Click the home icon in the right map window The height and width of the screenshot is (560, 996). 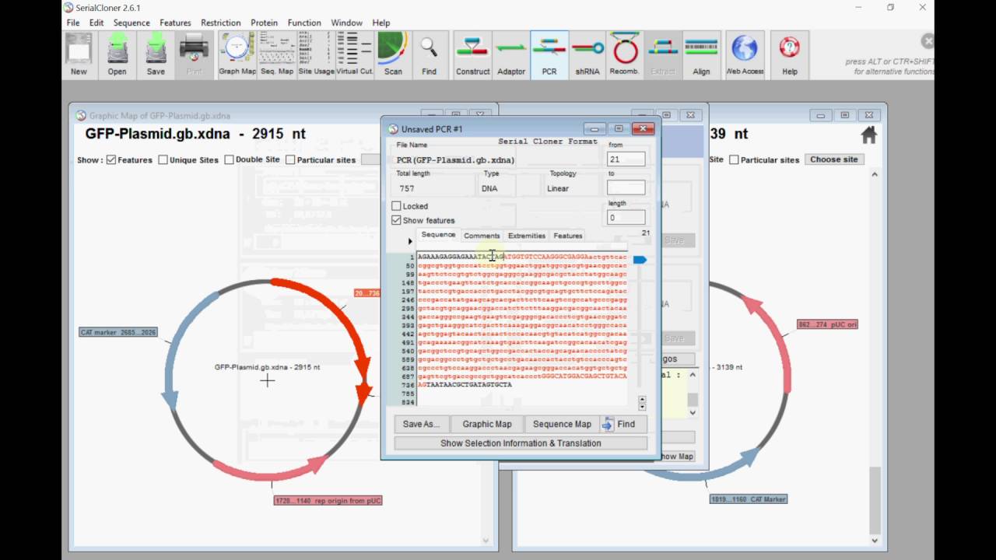pos(869,135)
